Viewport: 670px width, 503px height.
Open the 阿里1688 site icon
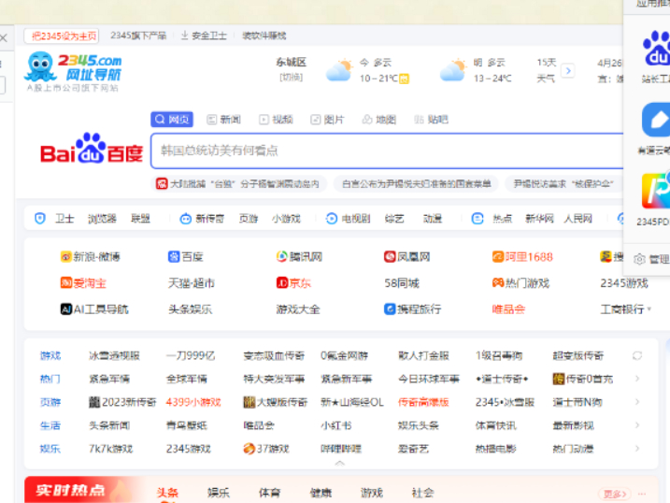(x=498, y=257)
